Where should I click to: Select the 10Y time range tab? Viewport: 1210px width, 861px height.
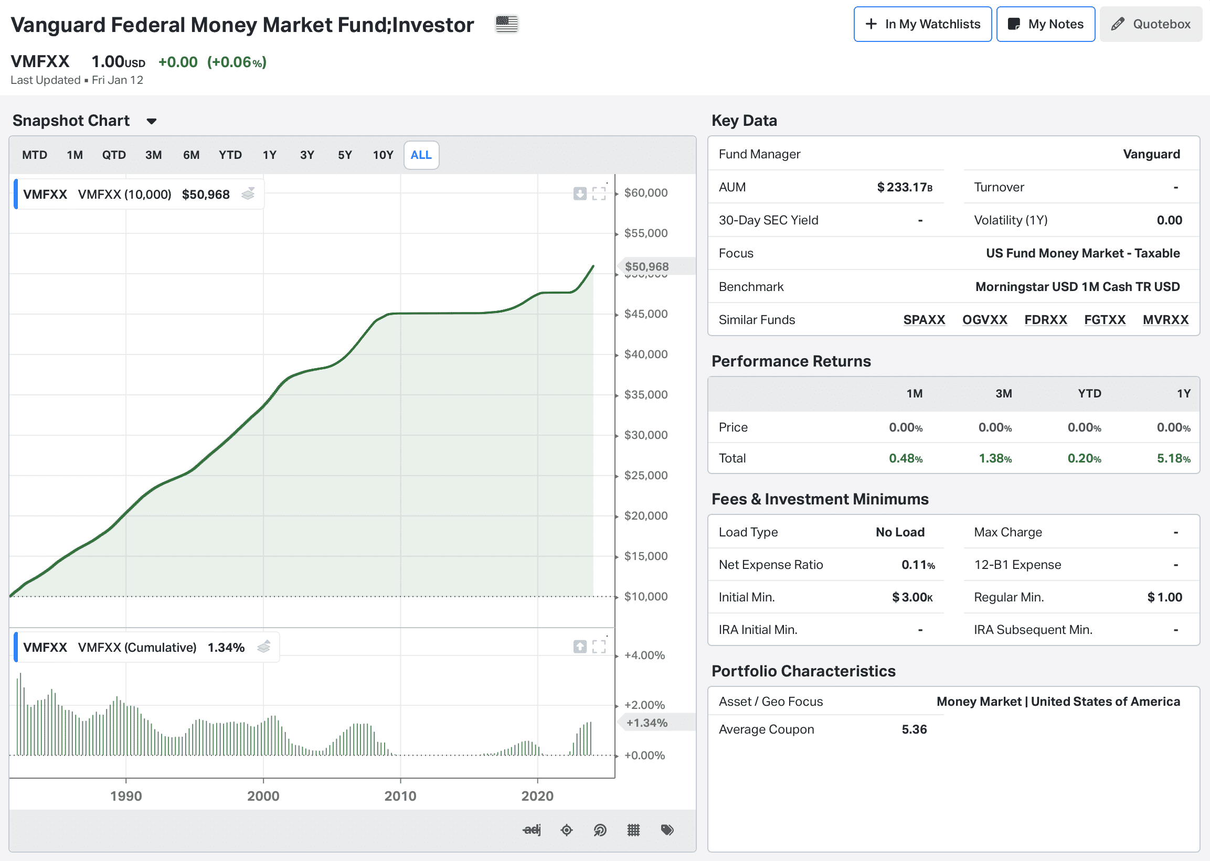(x=383, y=155)
